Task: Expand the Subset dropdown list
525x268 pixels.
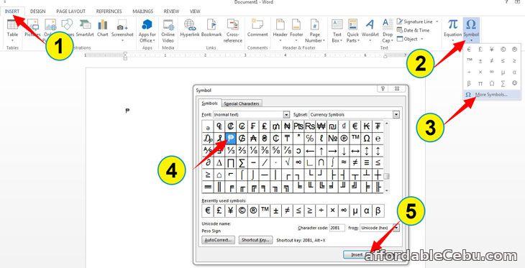Action: click(396, 115)
